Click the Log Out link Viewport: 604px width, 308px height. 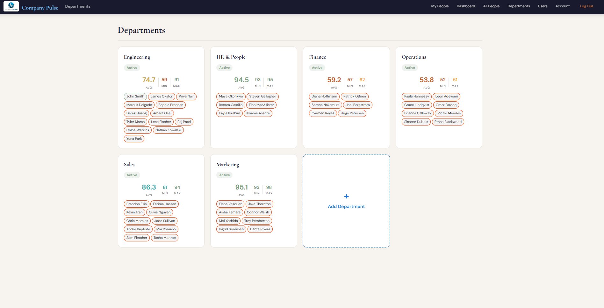coord(586,6)
